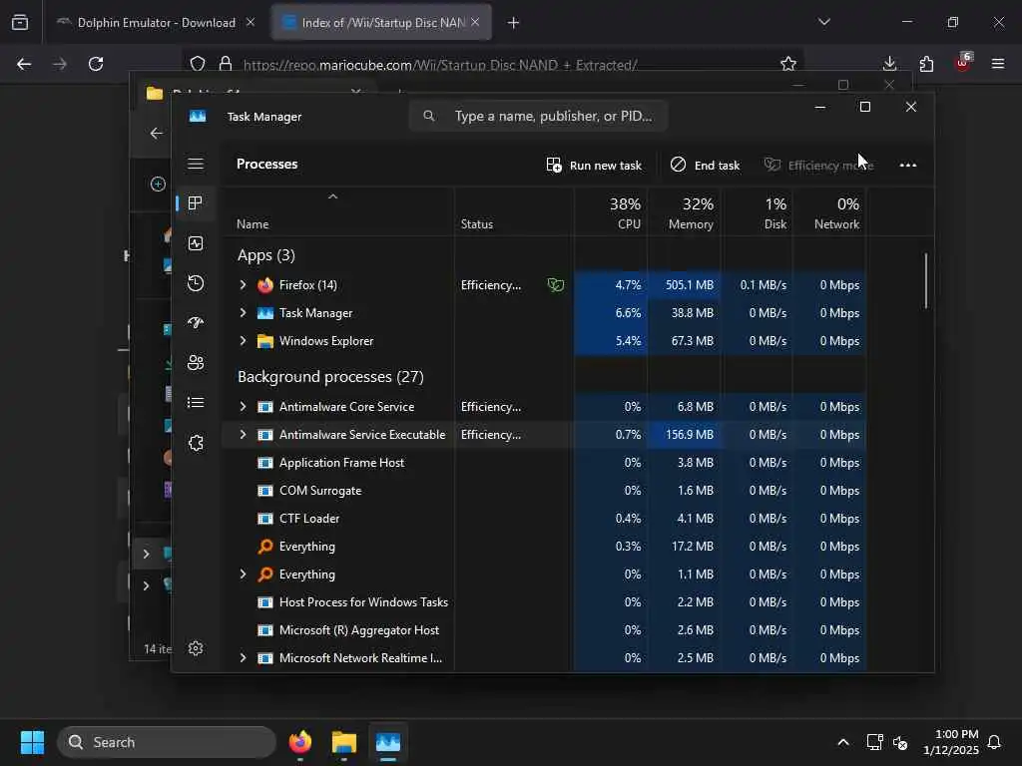Click the site security padlock icon

tap(226, 64)
